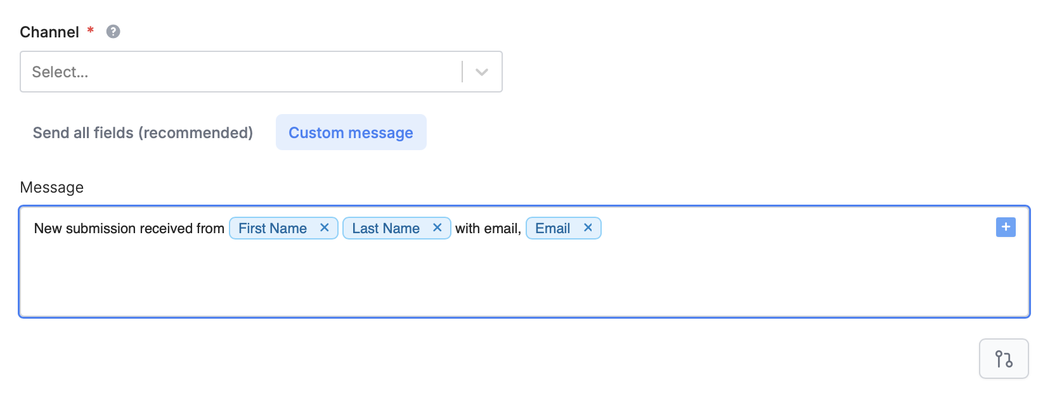Click the First Name field chip
The image size is (1050, 396).
(273, 227)
